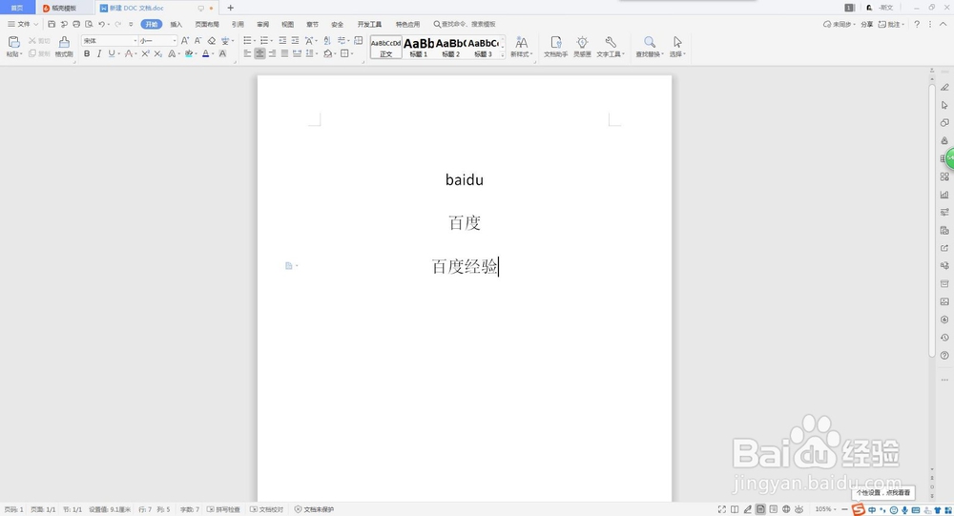Open the References (引用) tab

[238, 25]
